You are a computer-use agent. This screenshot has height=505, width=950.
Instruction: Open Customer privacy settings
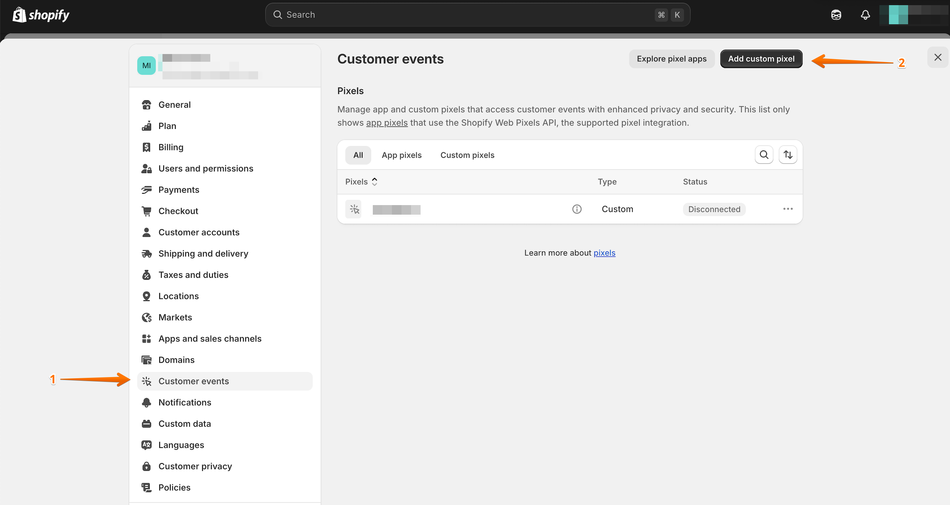click(x=195, y=466)
